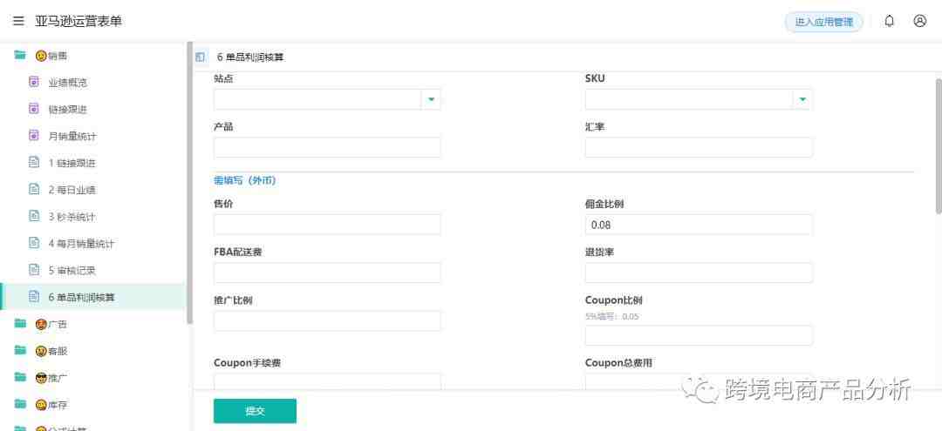The width and height of the screenshot is (942, 431).
Task: Open the user account avatar menu
Action: 920,21
